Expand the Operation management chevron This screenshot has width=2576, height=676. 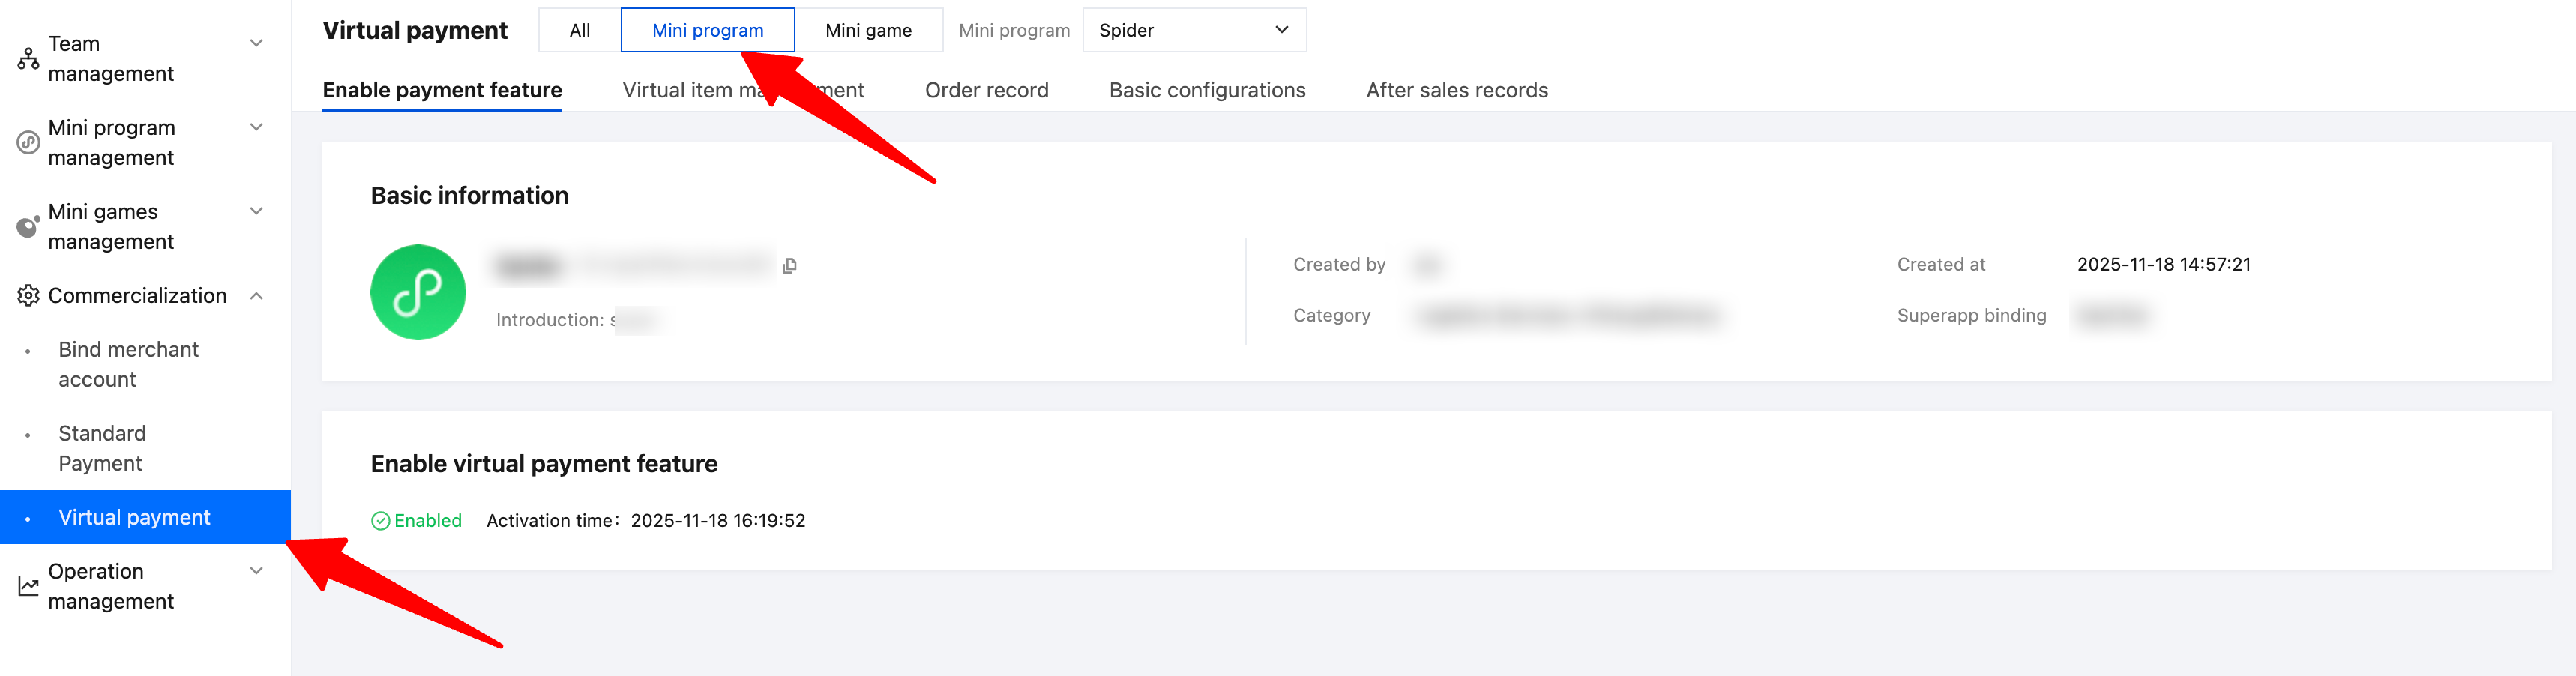point(257,571)
